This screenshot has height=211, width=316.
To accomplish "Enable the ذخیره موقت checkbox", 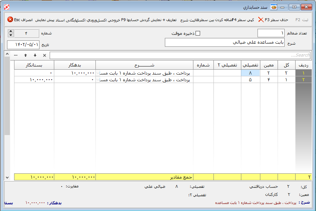I will click(198, 33).
